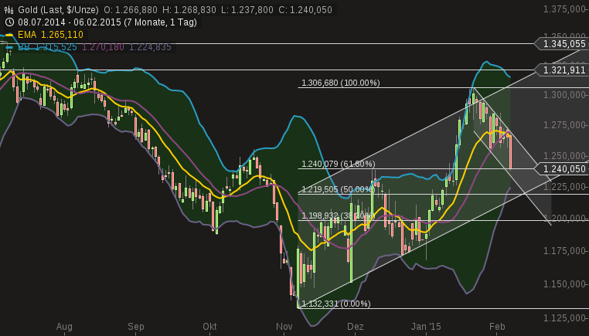Image resolution: width=589 pixels, height=336 pixels.
Task: Click the Fibonacci label '1.306,680 (100.00%)'
Action: pos(341,83)
